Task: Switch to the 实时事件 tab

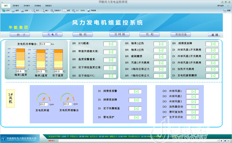Action: [x=16, y=6]
